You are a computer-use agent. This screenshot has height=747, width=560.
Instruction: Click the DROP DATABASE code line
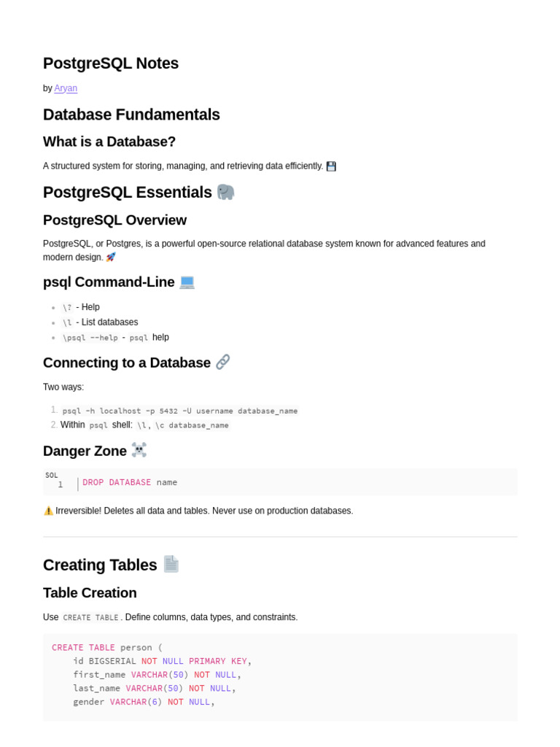click(x=130, y=482)
